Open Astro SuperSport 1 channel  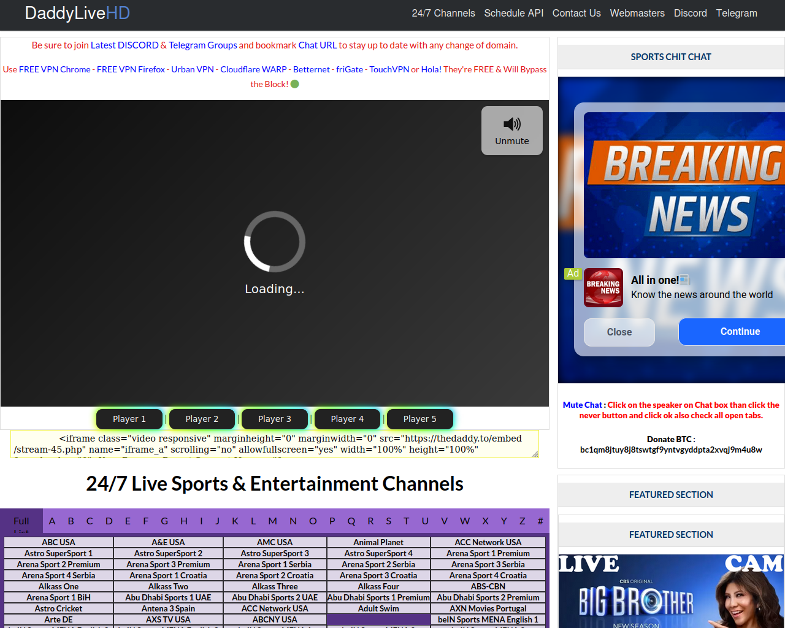point(59,553)
